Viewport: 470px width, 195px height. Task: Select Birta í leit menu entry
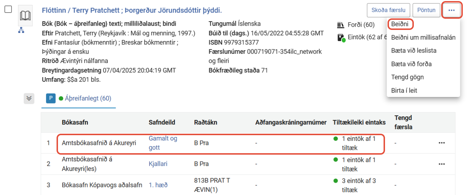(x=404, y=90)
